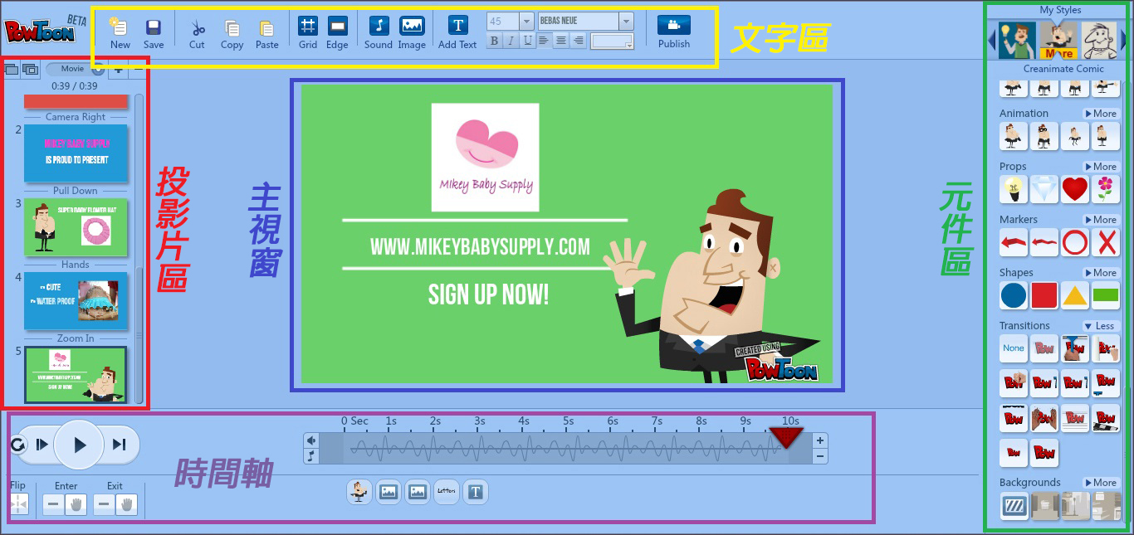1134x535 pixels.
Task: Select the red square shape swatch
Action: point(1044,295)
